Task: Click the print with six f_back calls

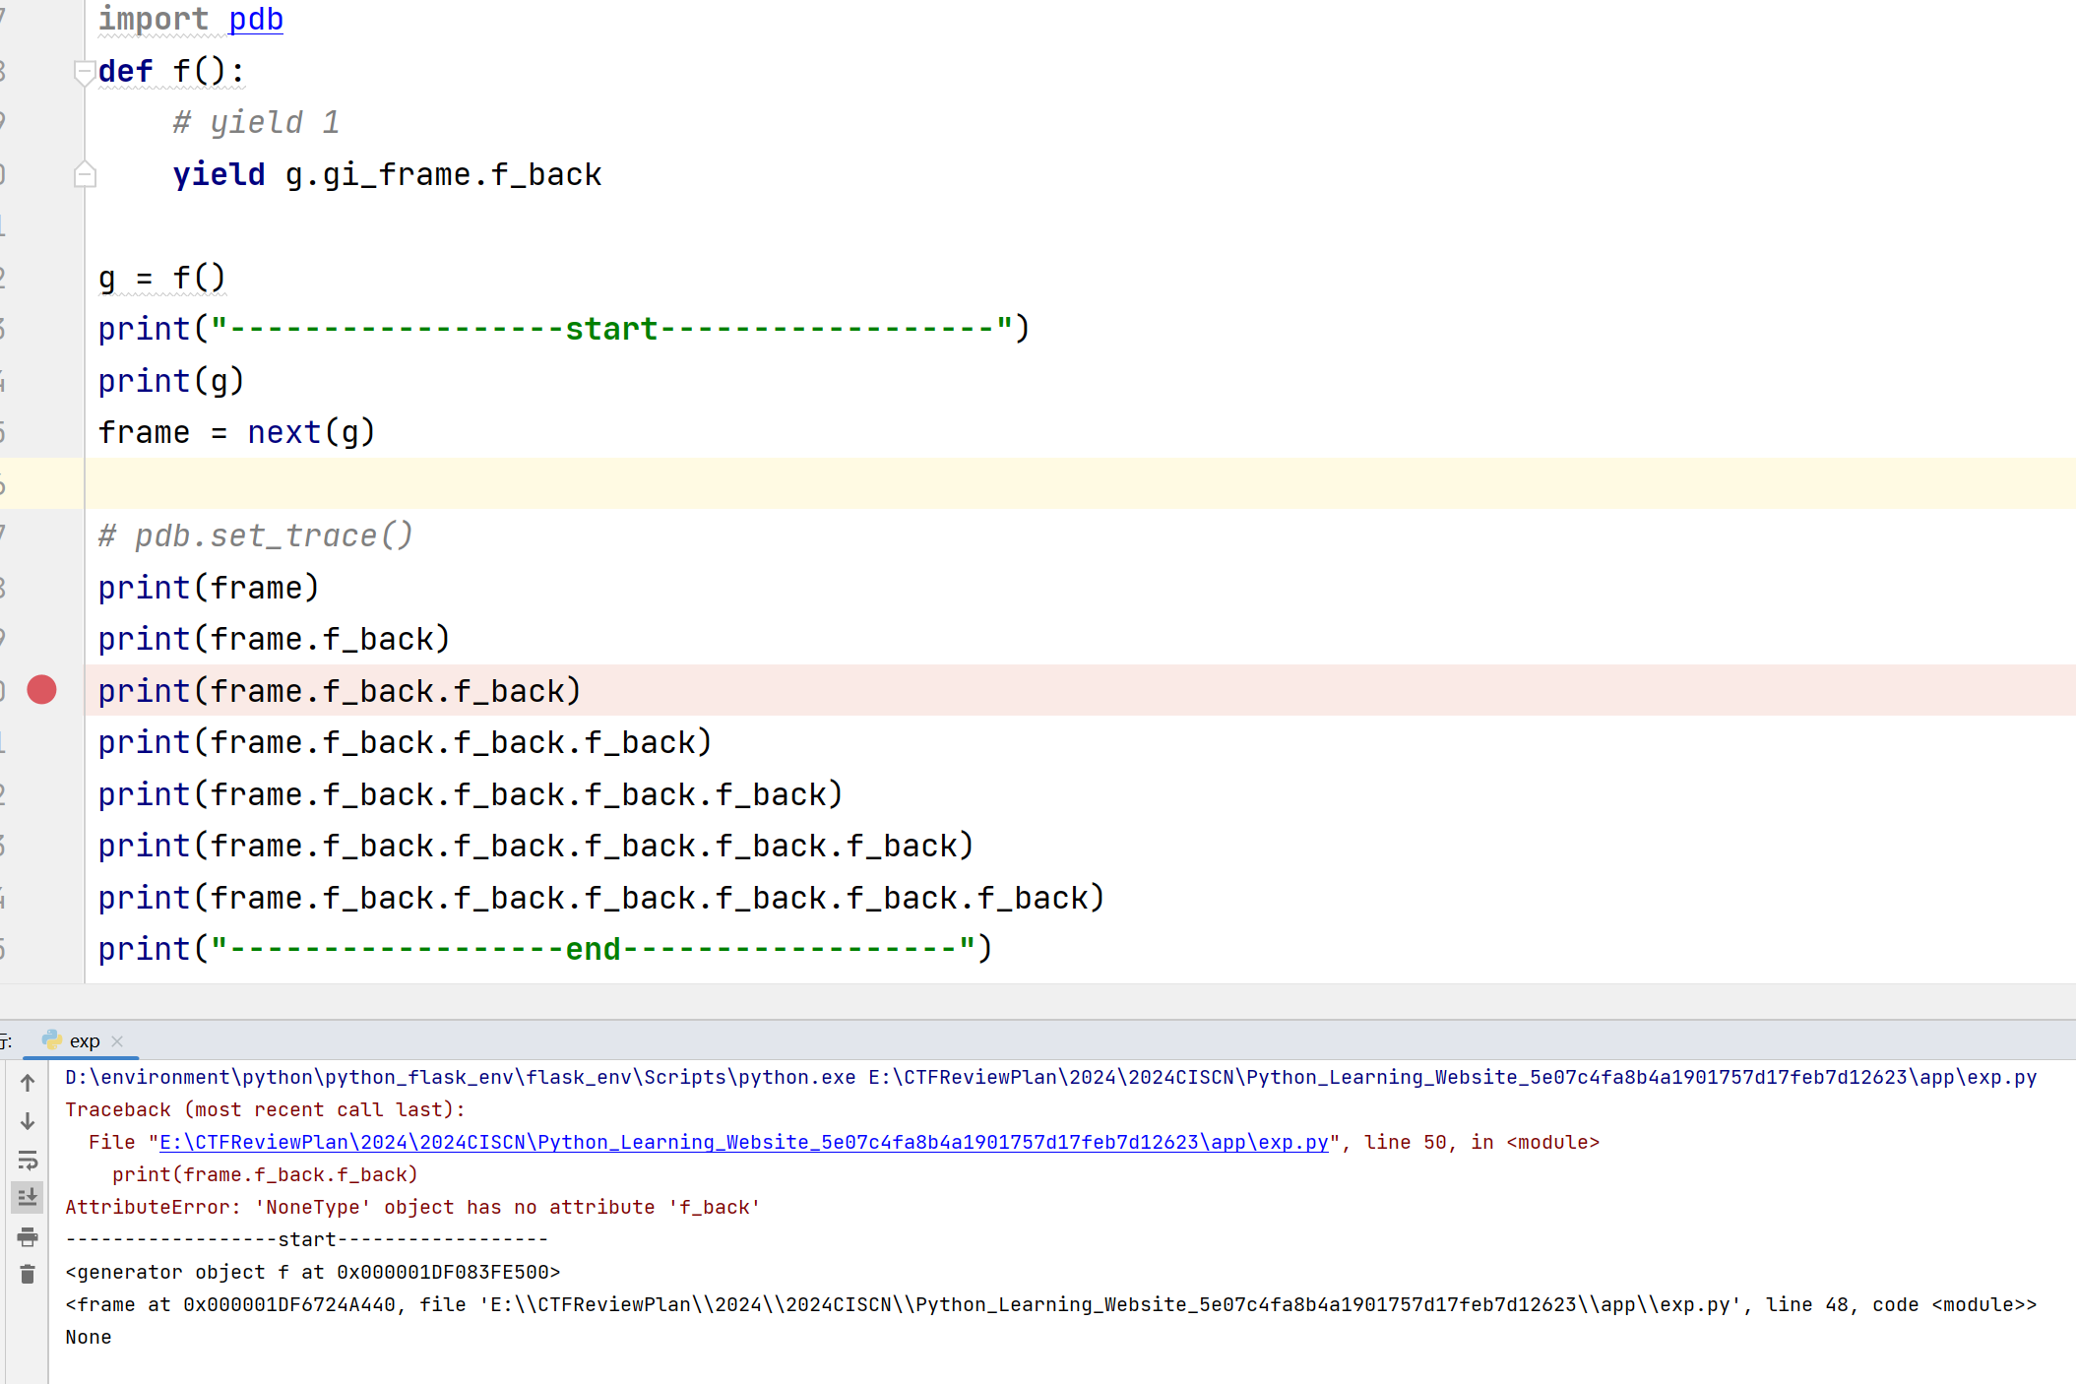Action: click(601, 898)
